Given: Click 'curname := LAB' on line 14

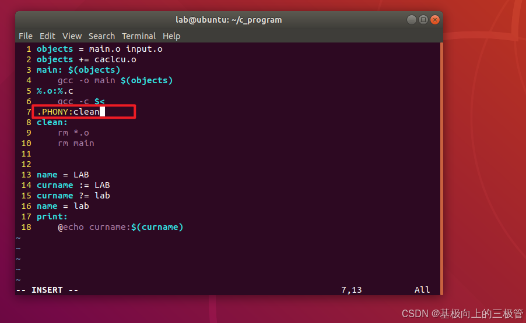Looking at the screenshot, I should 73,185.
